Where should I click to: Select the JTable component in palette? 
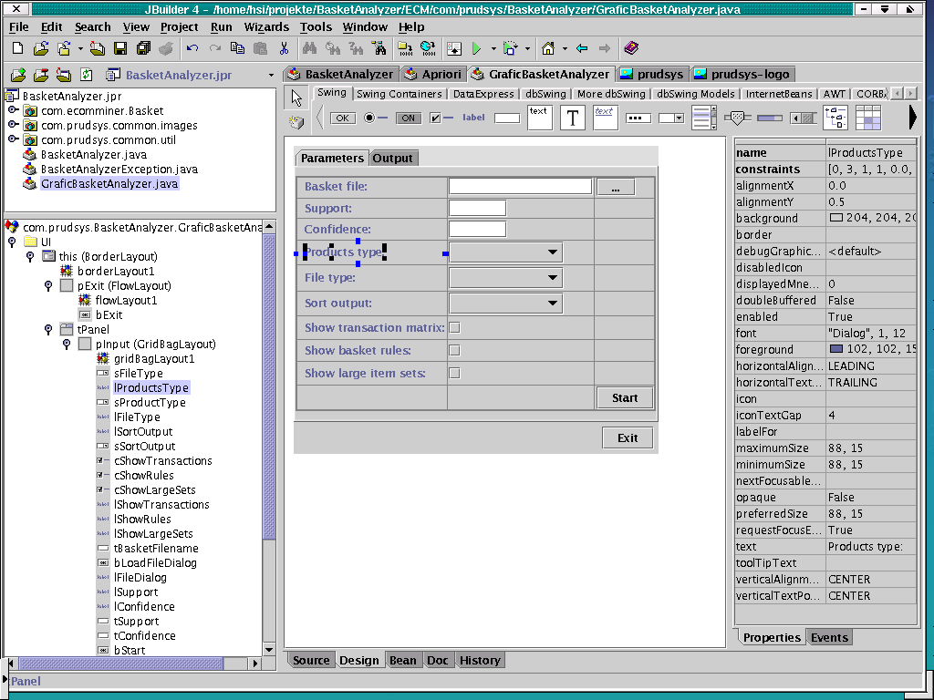[867, 118]
